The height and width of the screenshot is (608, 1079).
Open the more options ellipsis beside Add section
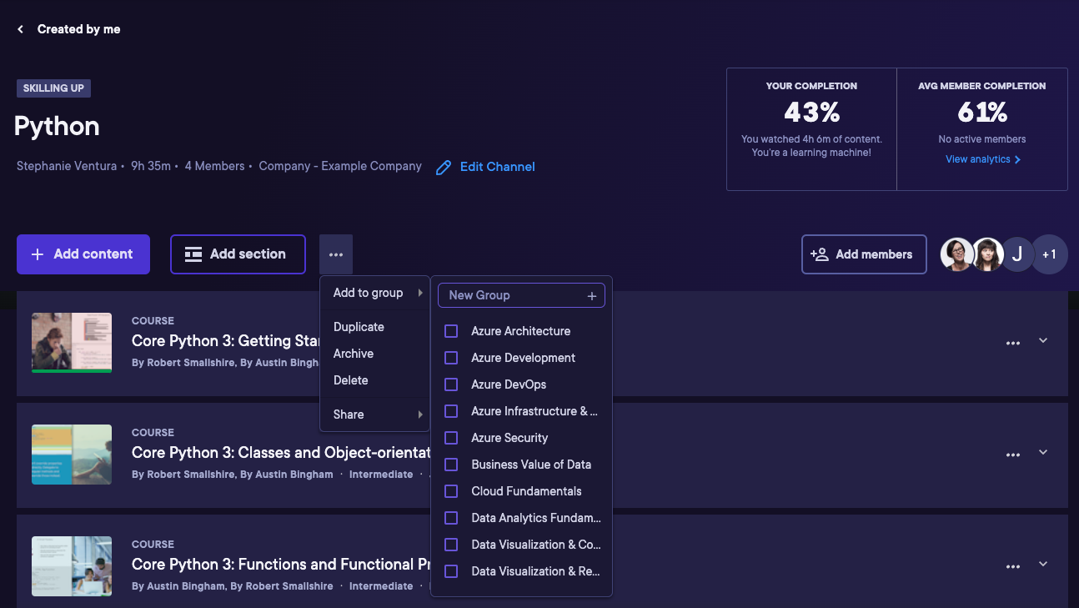point(336,254)
